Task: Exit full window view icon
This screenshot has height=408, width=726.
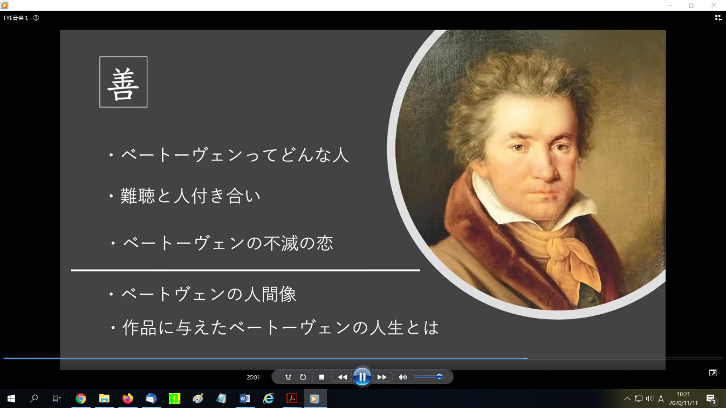Action: [x=713, y=373]
